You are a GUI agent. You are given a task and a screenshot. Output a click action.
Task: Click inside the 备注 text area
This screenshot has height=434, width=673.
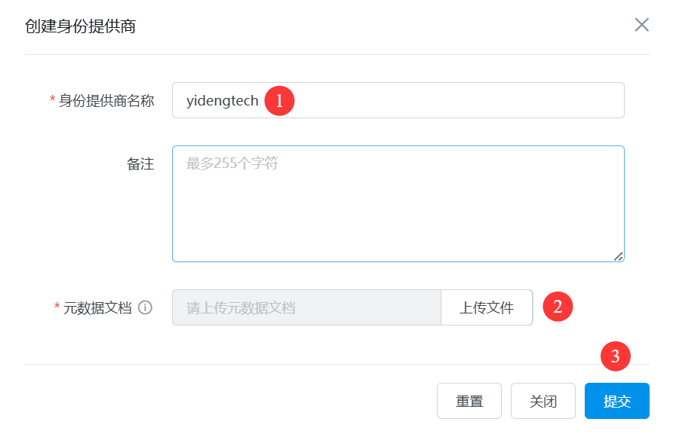(x=398, y=203)
